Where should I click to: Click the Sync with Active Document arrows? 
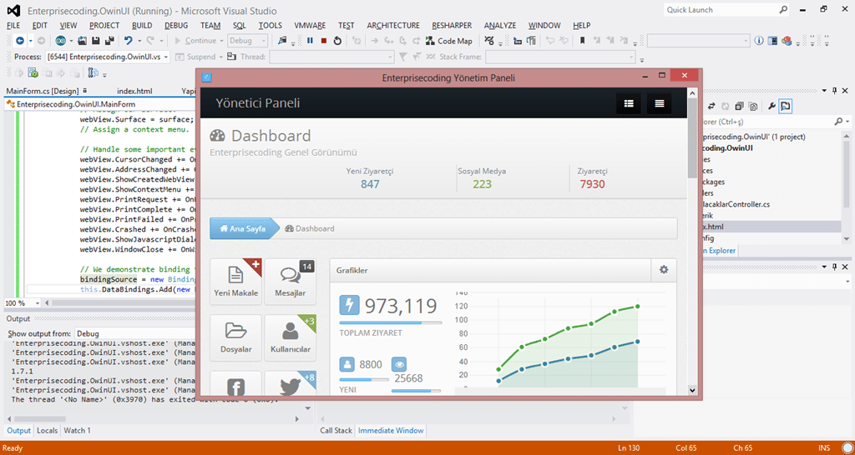click(711, 106)
